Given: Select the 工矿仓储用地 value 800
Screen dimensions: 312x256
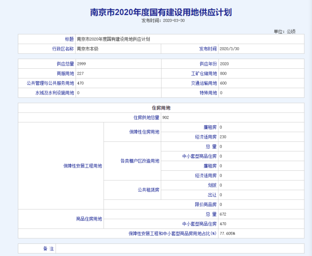Looking at the screenshot, I should point(223,73).
